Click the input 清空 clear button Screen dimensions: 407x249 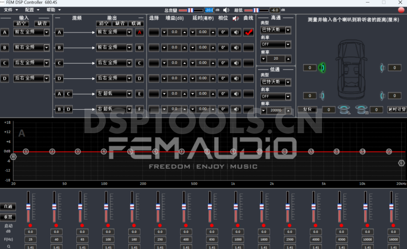[21, 23]
